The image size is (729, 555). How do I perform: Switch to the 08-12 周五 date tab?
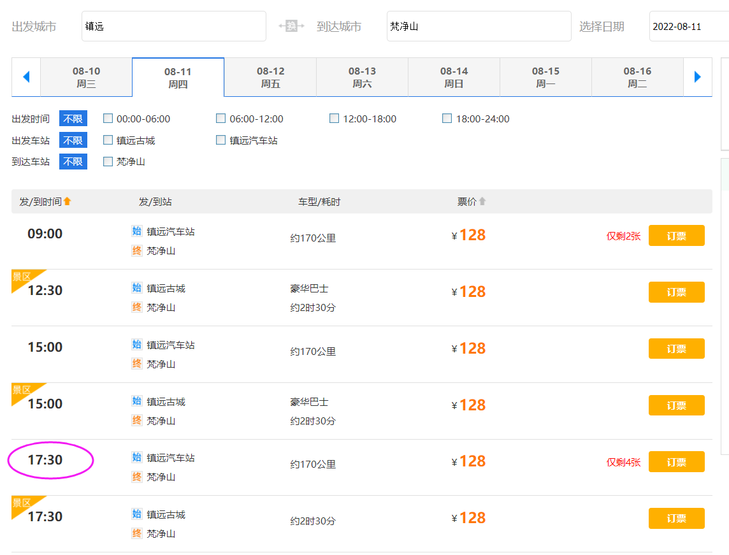[270, 77]
